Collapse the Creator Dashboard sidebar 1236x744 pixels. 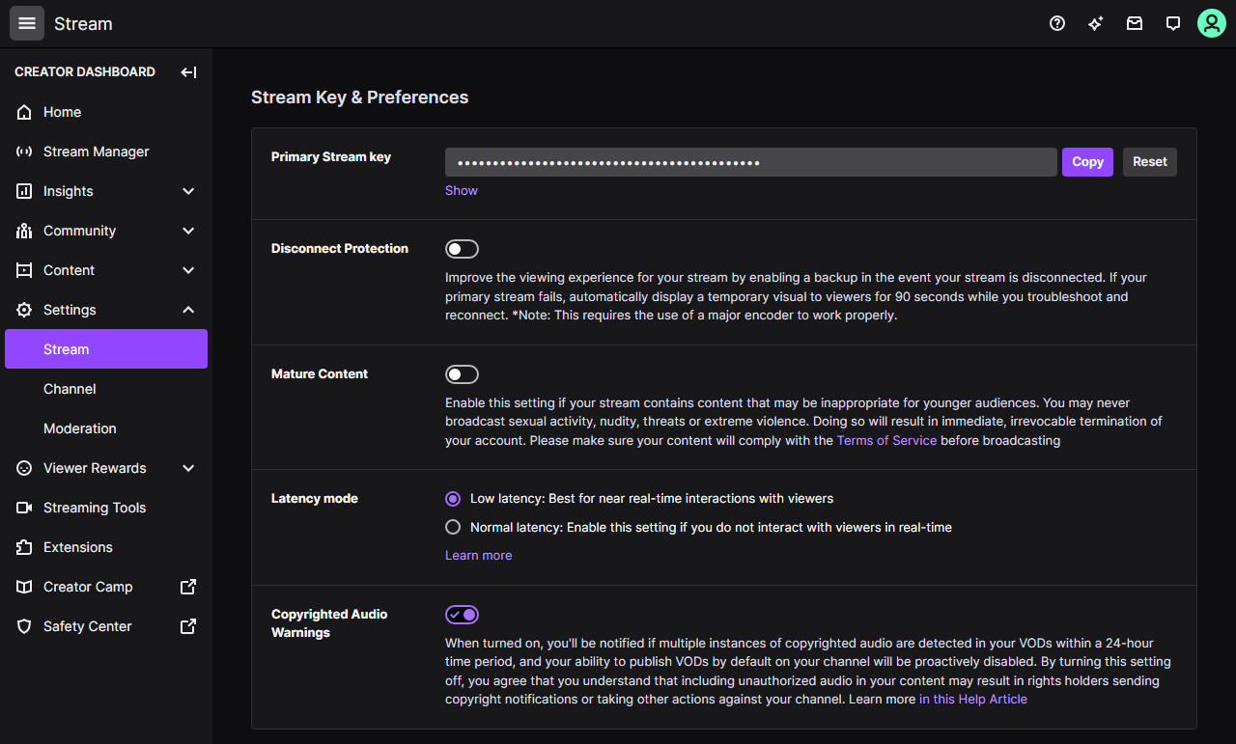coord(188,71)
